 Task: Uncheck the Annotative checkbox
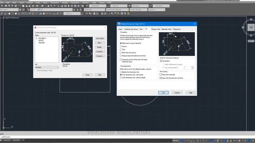click(161, 61)
